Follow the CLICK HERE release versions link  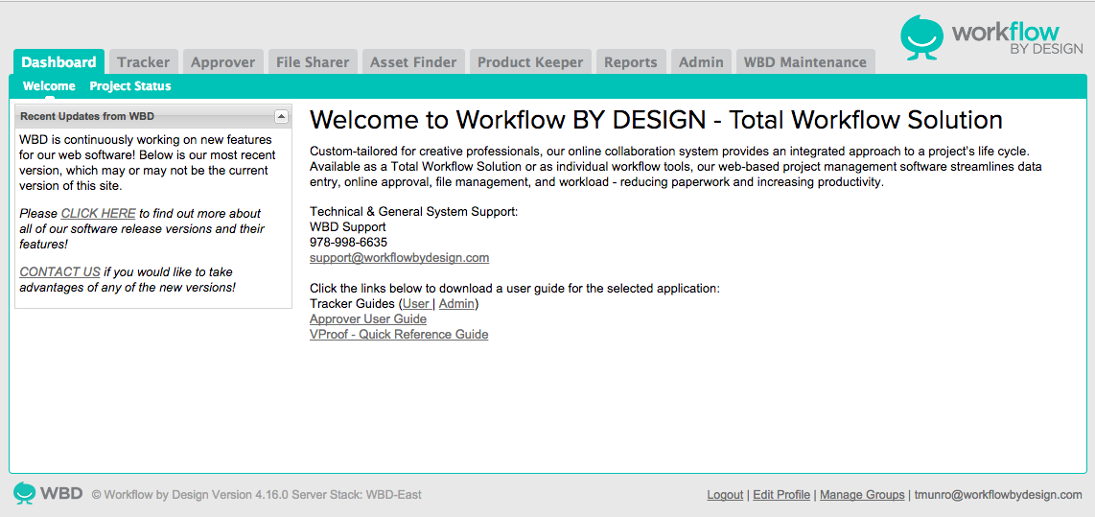coord(99,213)
